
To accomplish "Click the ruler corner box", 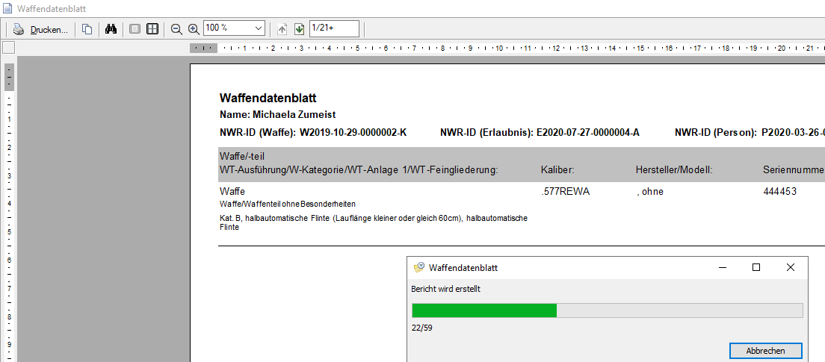I will click(x=8, y=48).
